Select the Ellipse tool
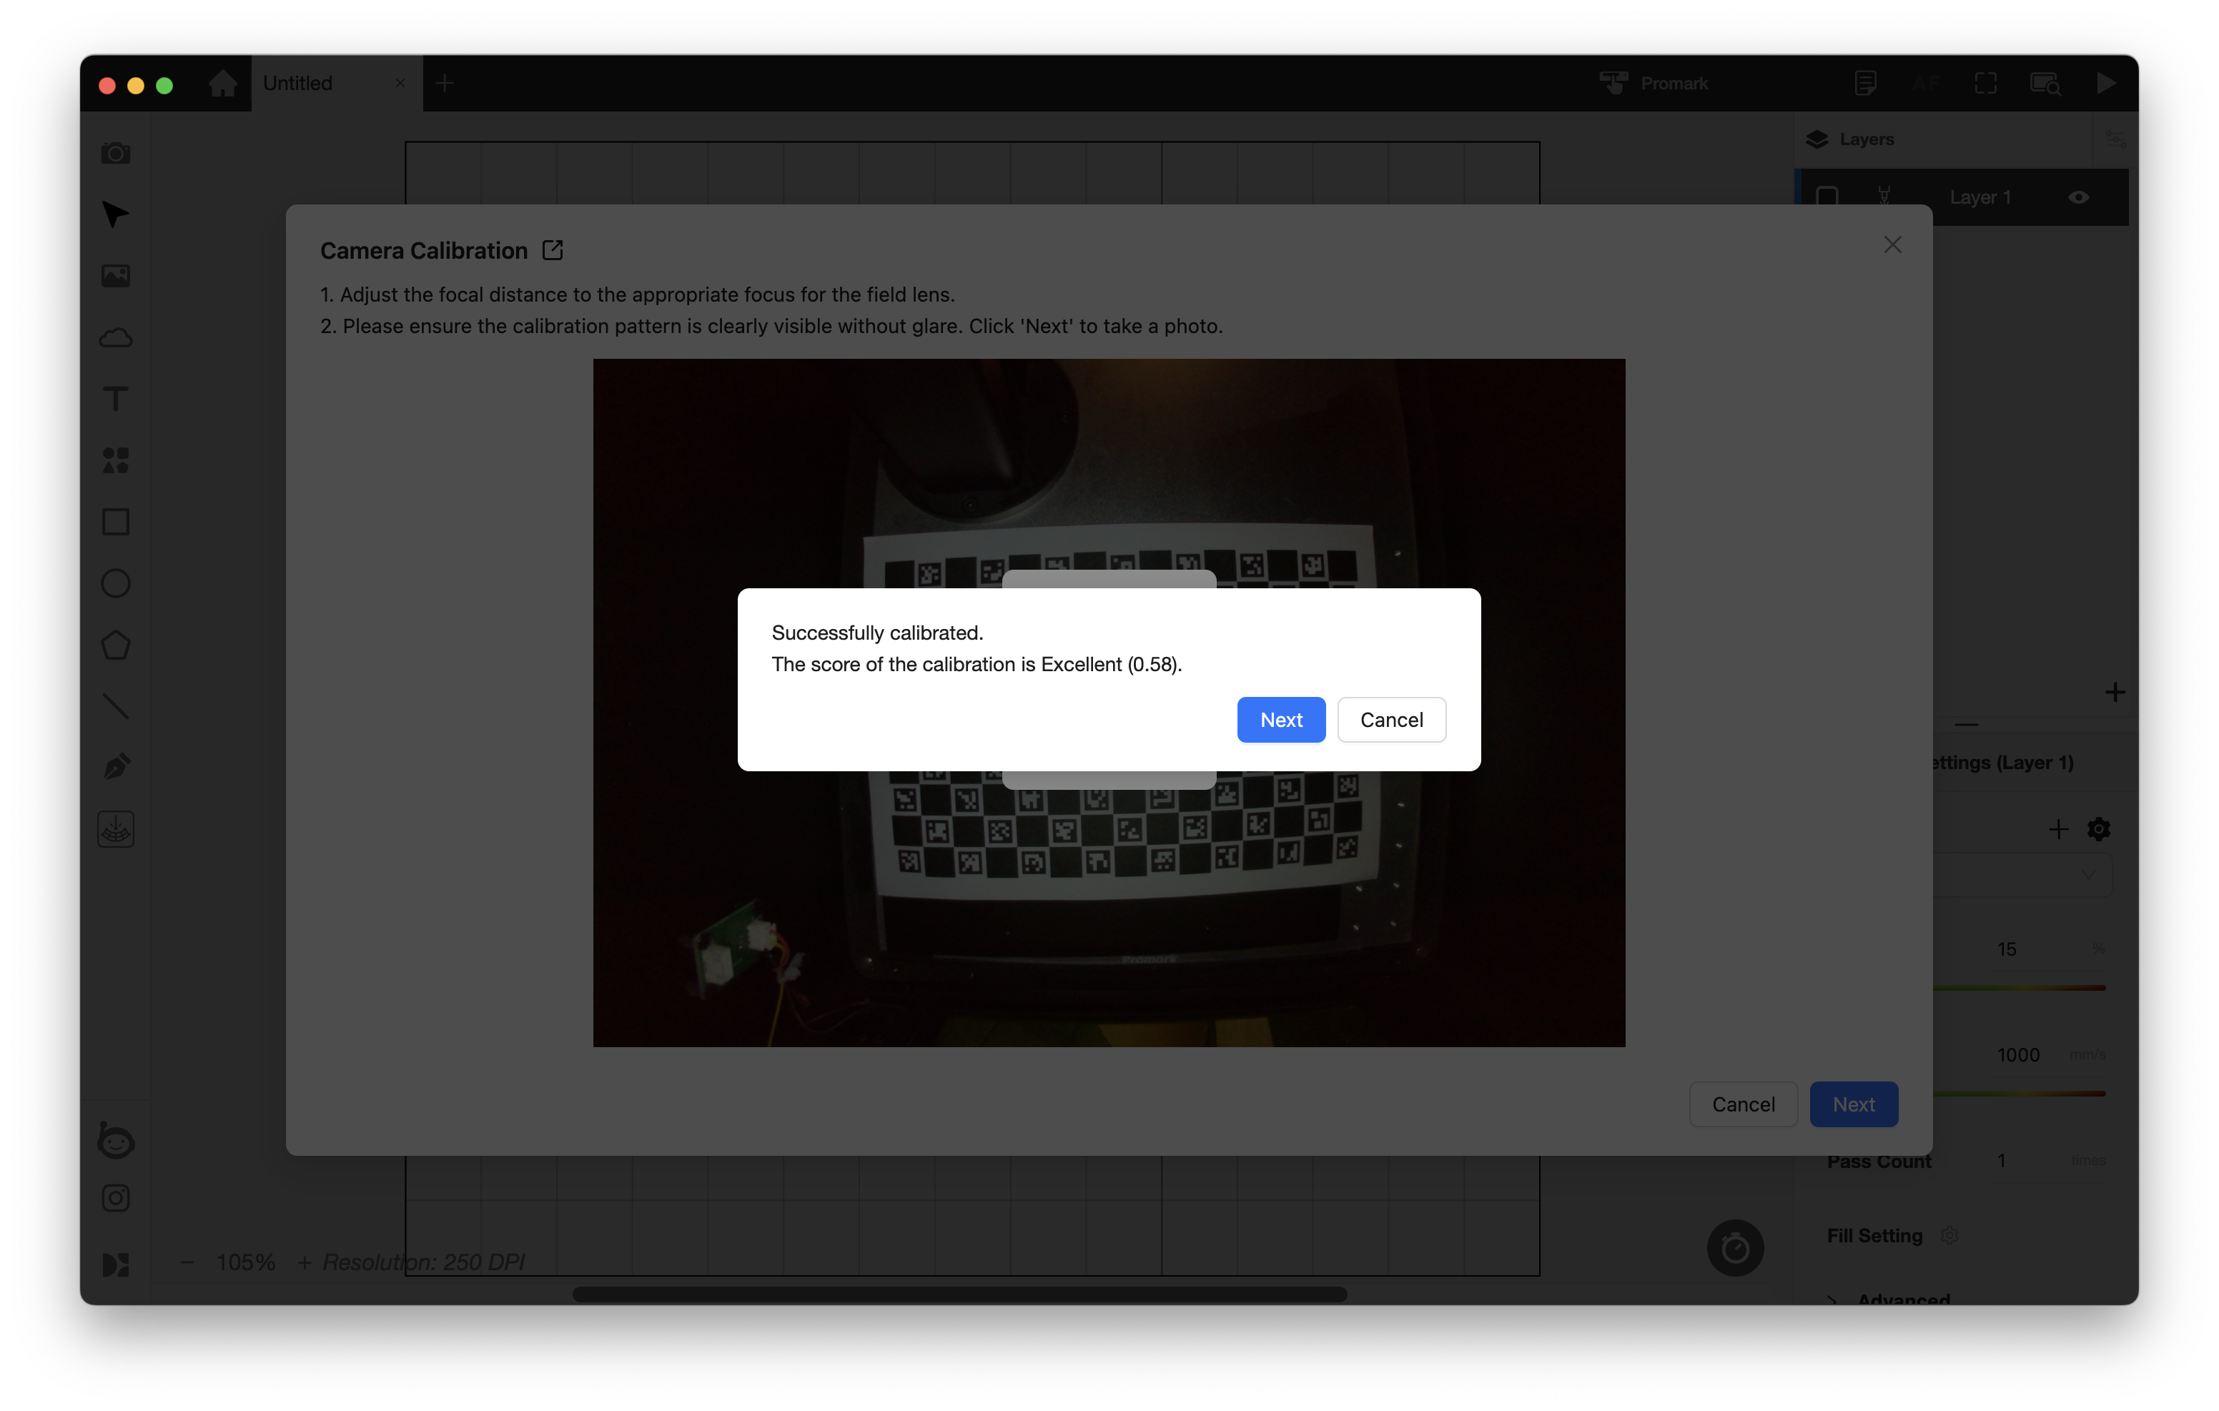The height and width of the screenshot is (1411, 2219). tap(115, 583)
